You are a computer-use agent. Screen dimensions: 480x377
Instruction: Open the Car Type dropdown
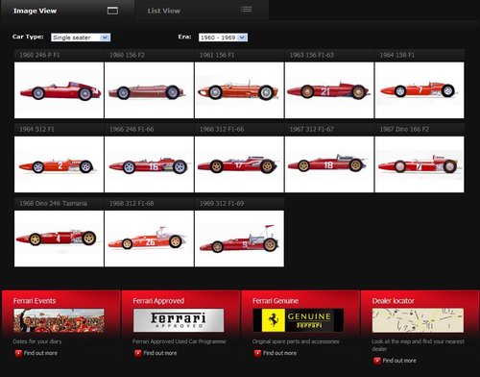coord(81,38)
